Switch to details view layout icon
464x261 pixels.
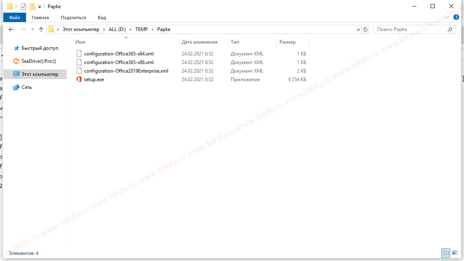pyautogui.click(x=446, y=253)
